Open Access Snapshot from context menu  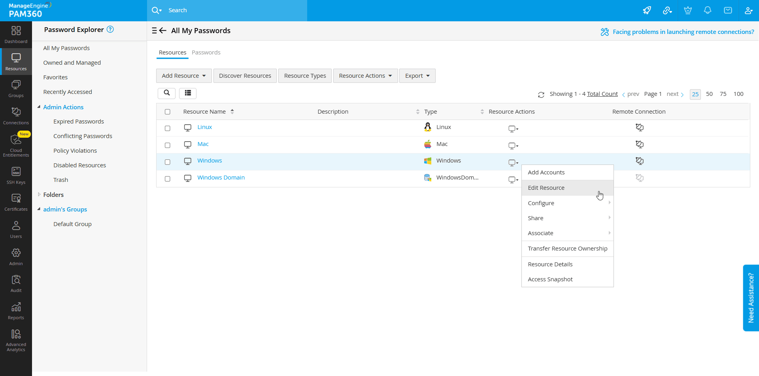pos(567,279)
